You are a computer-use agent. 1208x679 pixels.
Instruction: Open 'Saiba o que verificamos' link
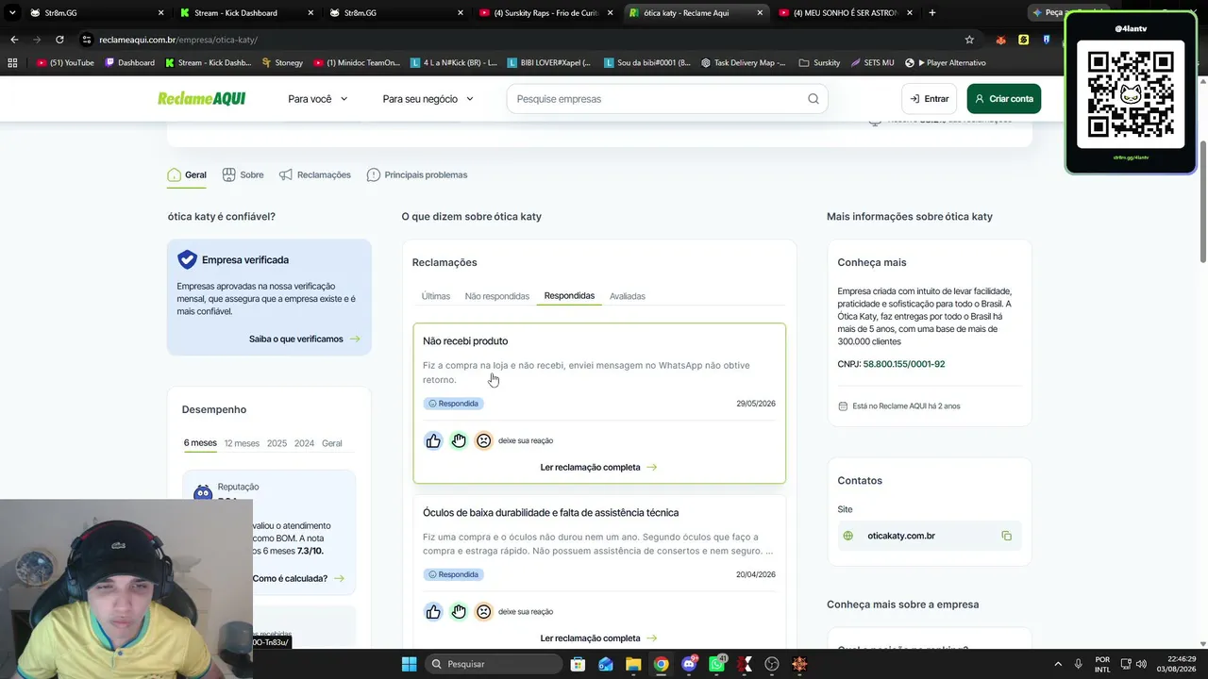pyautogui.click(x=305, y=339)
